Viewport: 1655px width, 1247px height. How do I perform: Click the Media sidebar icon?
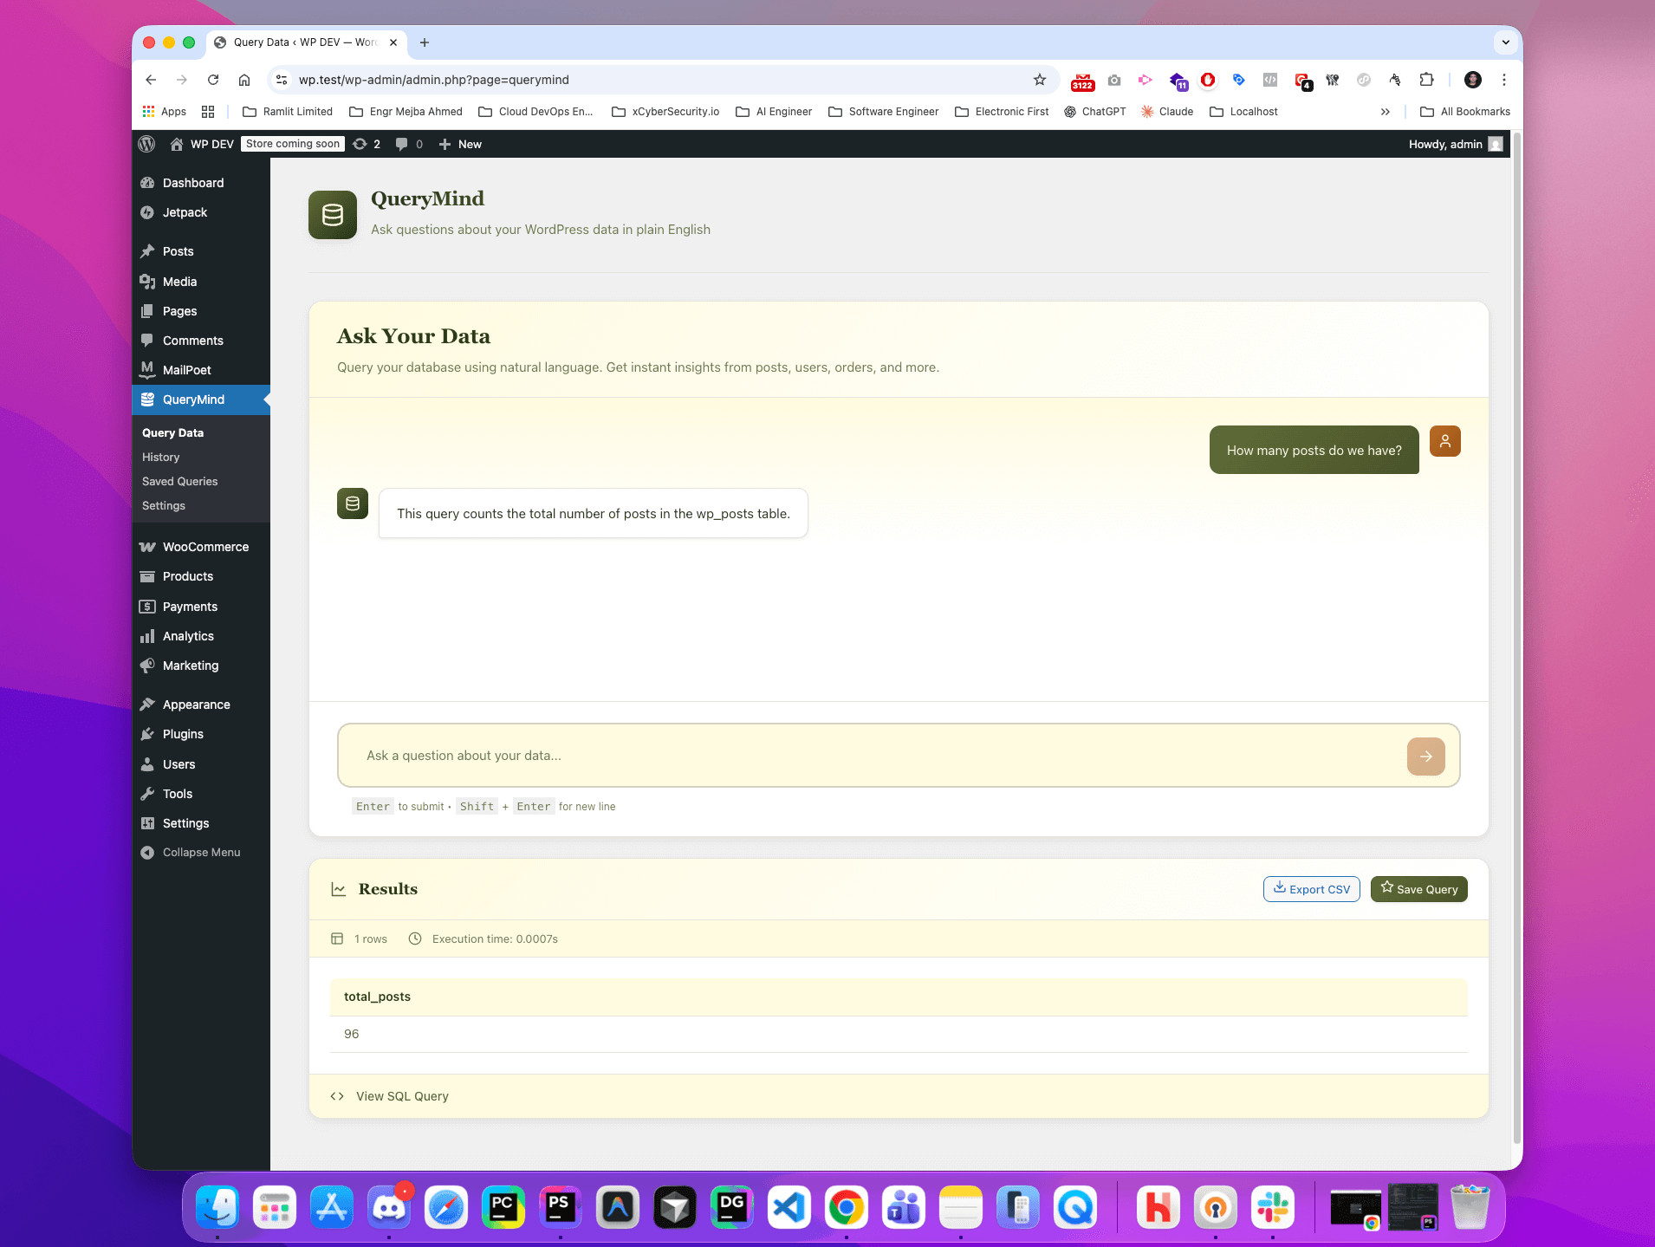(148, 281)
